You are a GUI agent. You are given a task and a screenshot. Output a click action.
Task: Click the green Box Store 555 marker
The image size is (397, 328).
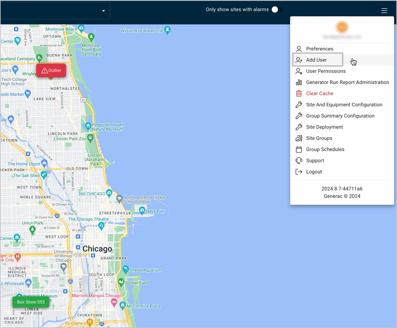31,302
